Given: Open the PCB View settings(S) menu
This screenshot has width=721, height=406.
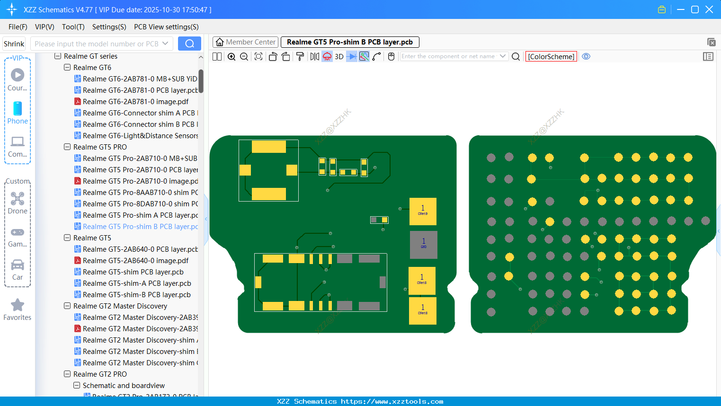Looking at the screenshot, I should [166, 27].
